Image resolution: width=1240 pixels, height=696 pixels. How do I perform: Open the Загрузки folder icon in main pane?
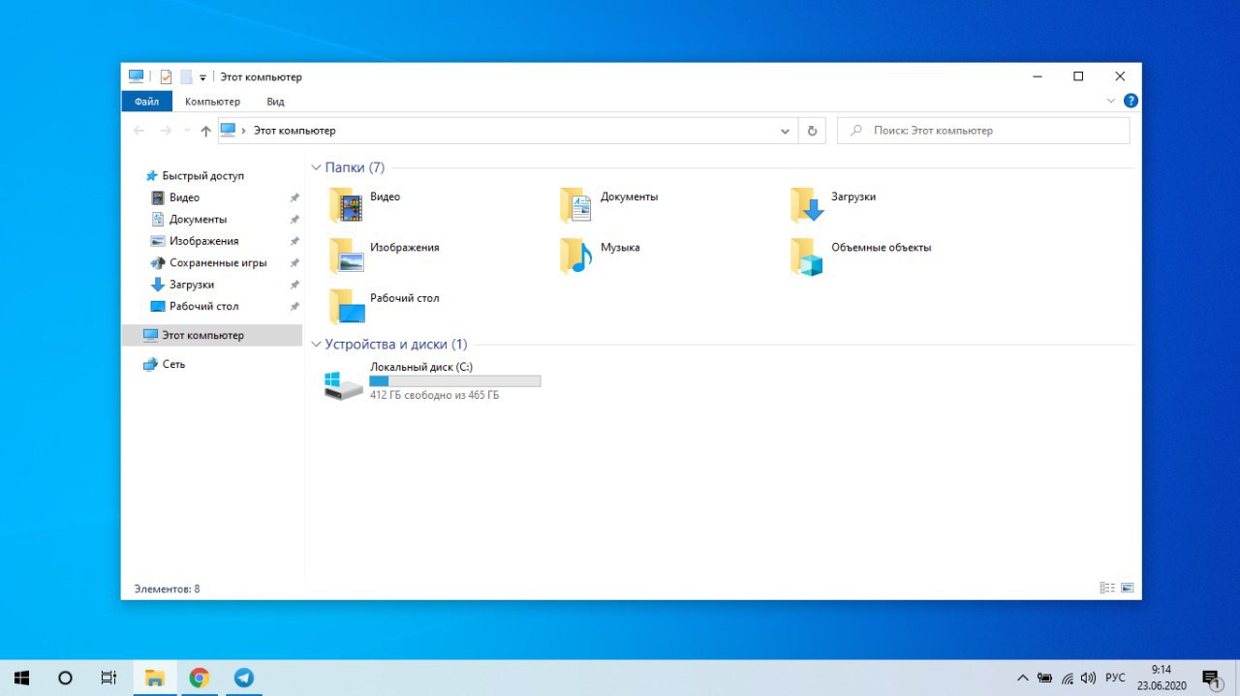pyautogui.click(x=806, y=205)
